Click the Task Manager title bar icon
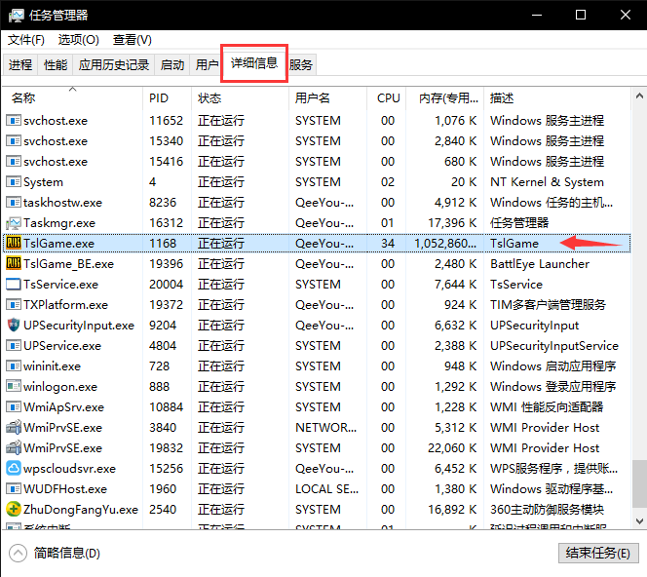This screenshot has width=647, height=577. pyautogui.click(x=17, y=16)
